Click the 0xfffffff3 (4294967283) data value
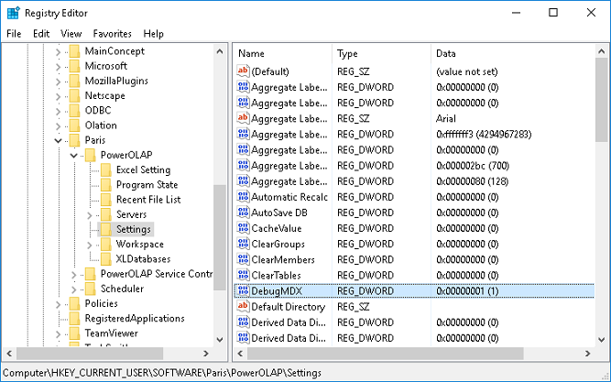The height and width of the screenshot is (382, 611). coord(484,135)
